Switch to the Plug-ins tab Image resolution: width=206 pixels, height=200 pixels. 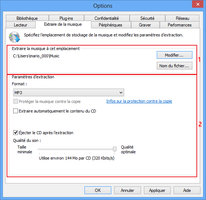pyautogui.click(x=66, y=18)
